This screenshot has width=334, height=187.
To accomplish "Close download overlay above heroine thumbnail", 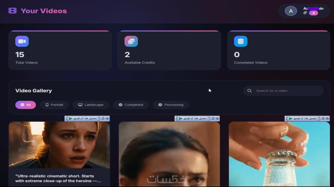I will [107, 118].
